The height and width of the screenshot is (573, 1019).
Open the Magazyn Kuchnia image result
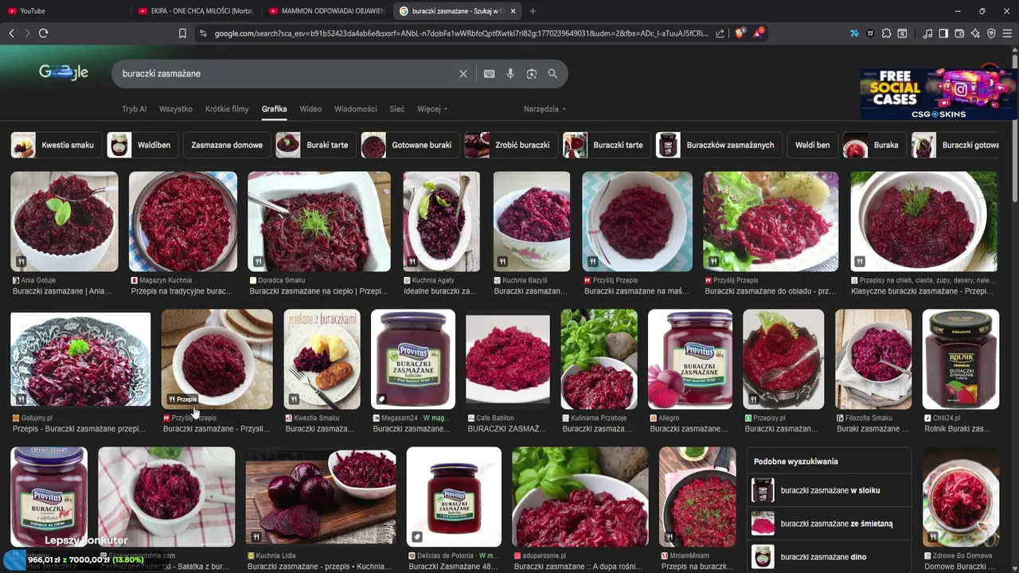[183, 221]
